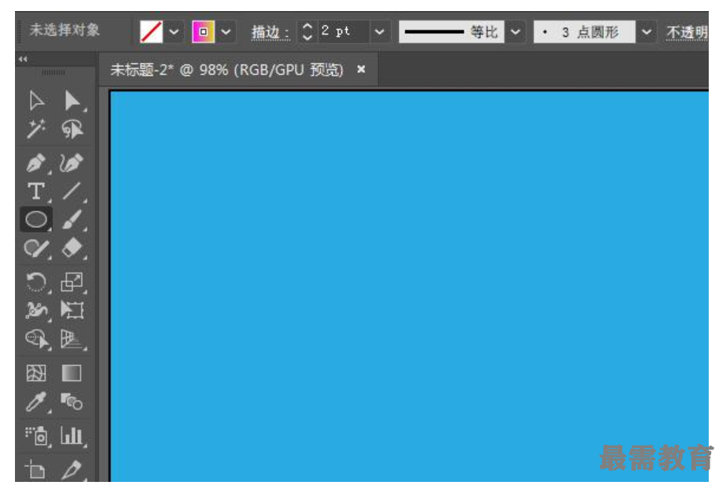Select the Lasso tool
Viewport: 719px width, 489px height.
point(72,129)
